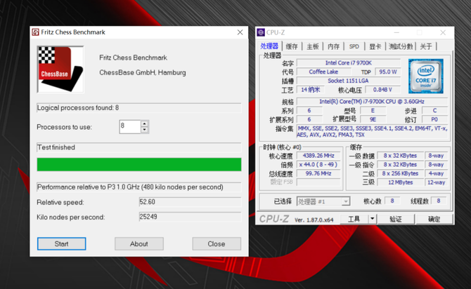Click the CPU name field Intel Core i7 9700K

pyautogui.click(x=349, y=63)
